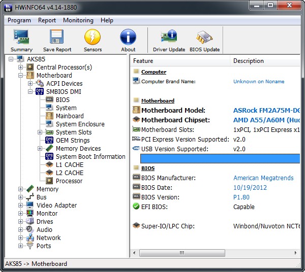Select the BIOS item under SMBIOS DMI
This screenshot has height=272, width=305.
(x=63, y=99)
